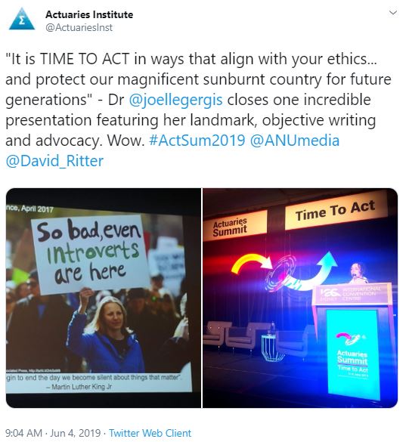Click the Martin Luther King Jr quote caption
The width and height of the screenshot is (406, 442).
click(x=95, y=382)
